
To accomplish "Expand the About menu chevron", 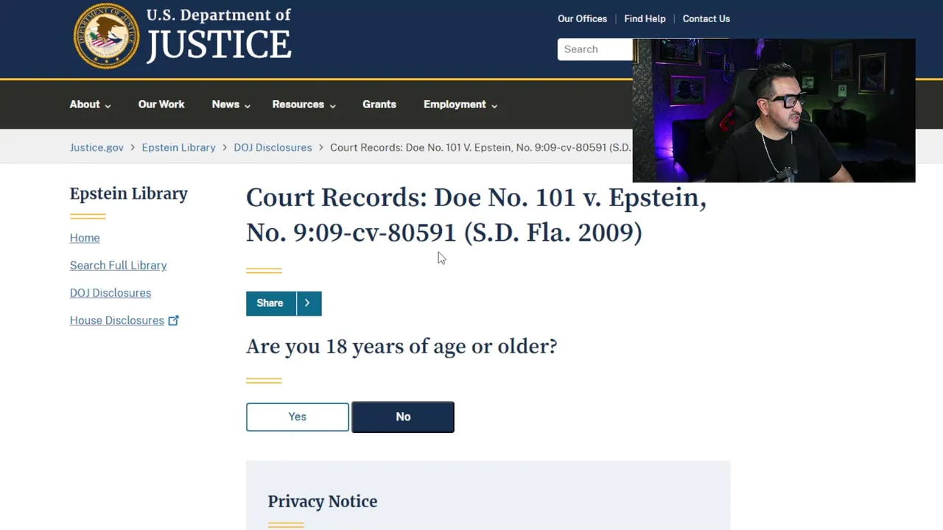I will coord(108,106).
